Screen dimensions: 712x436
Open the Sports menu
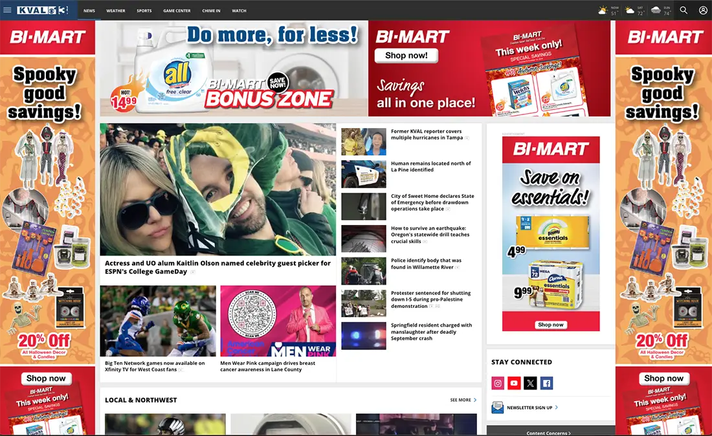pos(144,10)
